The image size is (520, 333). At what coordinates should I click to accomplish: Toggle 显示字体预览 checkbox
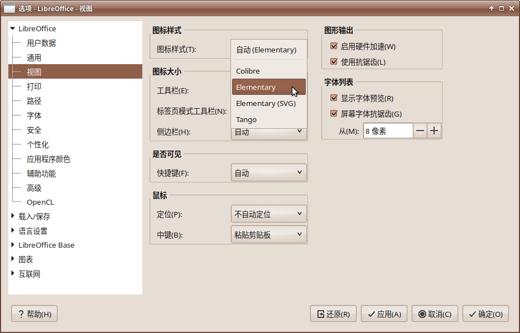pos(334,98)
